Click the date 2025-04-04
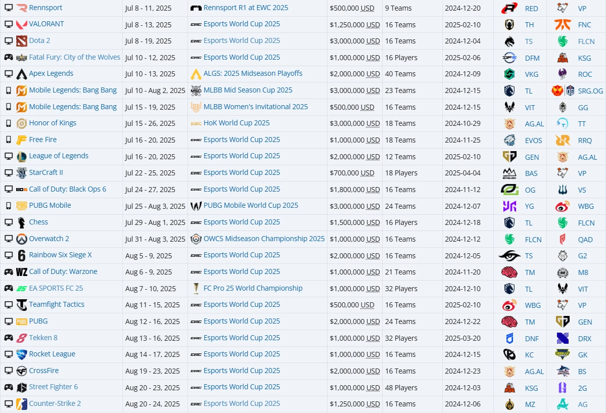The height and width of the screenshot is (413, 606). (x=462, y=173)
